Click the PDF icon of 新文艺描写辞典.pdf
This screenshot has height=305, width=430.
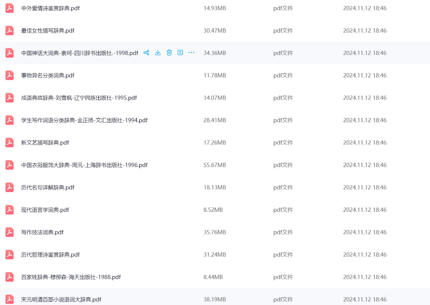9,142
